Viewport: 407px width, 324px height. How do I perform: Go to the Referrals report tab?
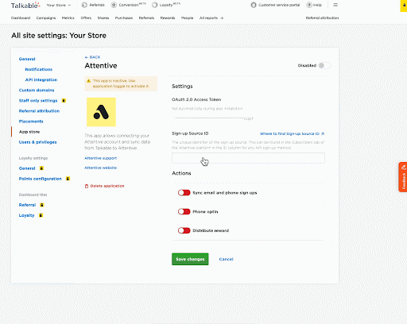click(146, 18)
